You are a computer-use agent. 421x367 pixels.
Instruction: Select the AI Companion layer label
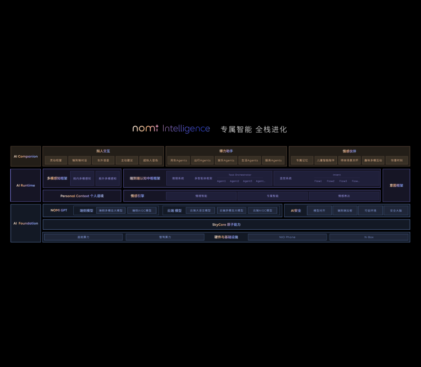click(x=26, y=156)
